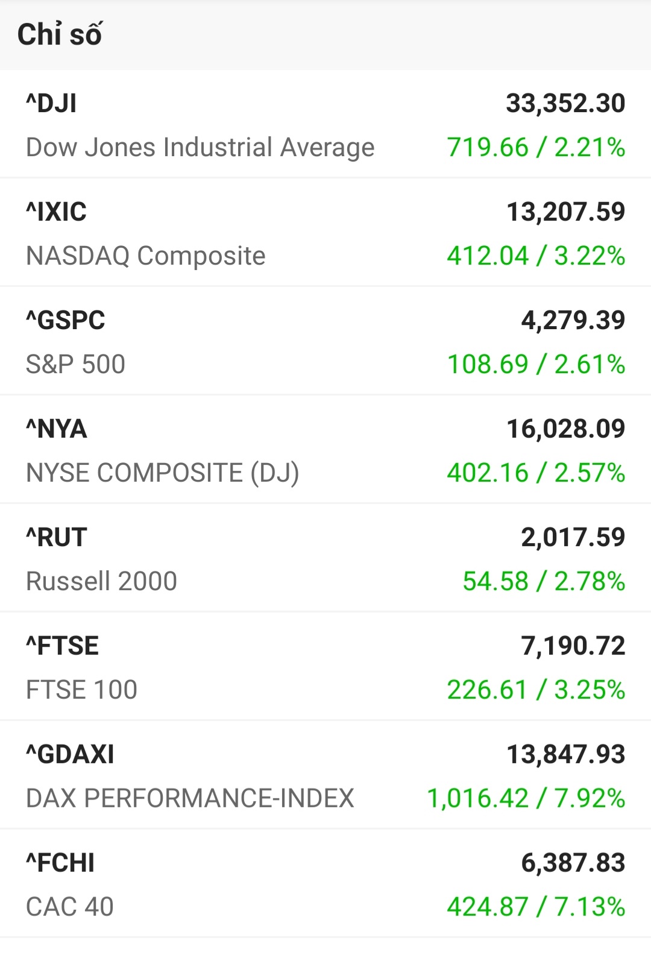Tap NASDAQ change 412.04 / 3.22%
The image size is (651, 955).
(x=536, y=256)
